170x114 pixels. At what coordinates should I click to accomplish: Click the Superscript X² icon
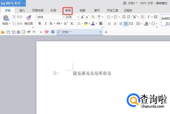click(x=66, y=23)
